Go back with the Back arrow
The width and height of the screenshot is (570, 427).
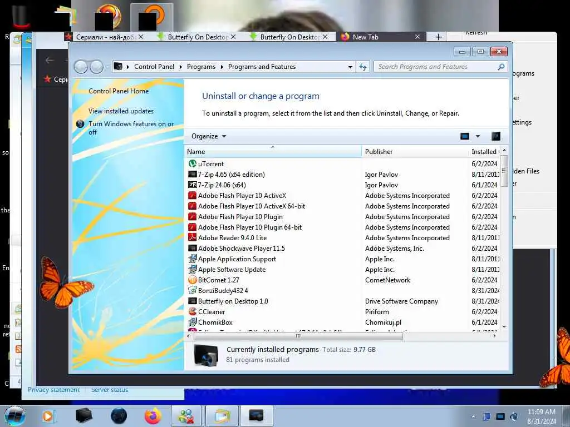coord(81,67)
